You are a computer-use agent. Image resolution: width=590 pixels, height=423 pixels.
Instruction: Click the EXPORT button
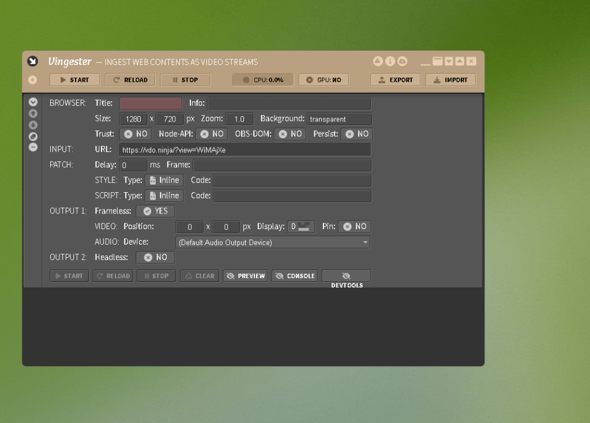pos(395,80)
